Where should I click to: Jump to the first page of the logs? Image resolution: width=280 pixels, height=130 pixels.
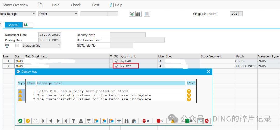click(x=43, y=121)
